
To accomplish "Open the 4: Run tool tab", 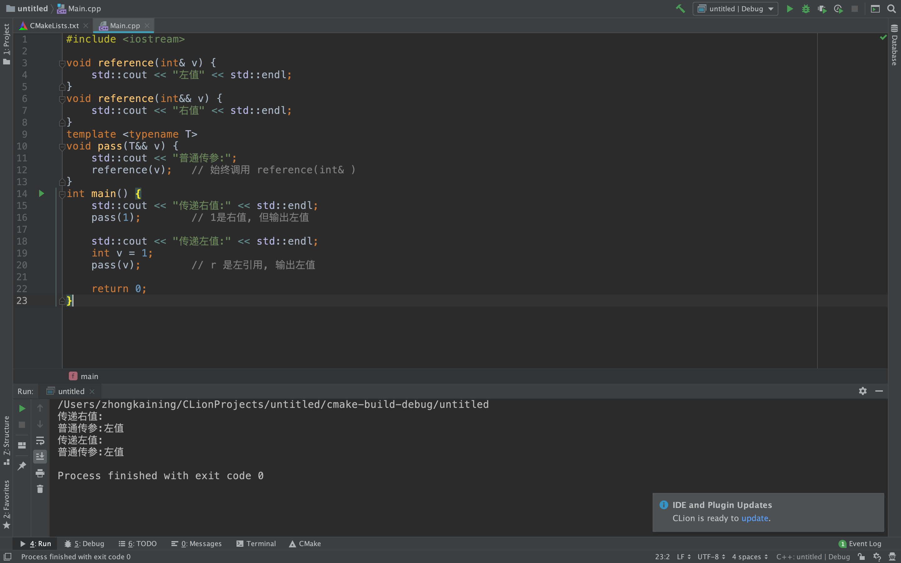I will [36, 544].
